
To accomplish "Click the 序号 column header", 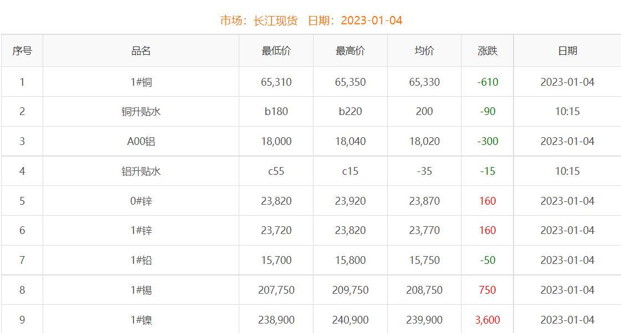I will (22, 51).
